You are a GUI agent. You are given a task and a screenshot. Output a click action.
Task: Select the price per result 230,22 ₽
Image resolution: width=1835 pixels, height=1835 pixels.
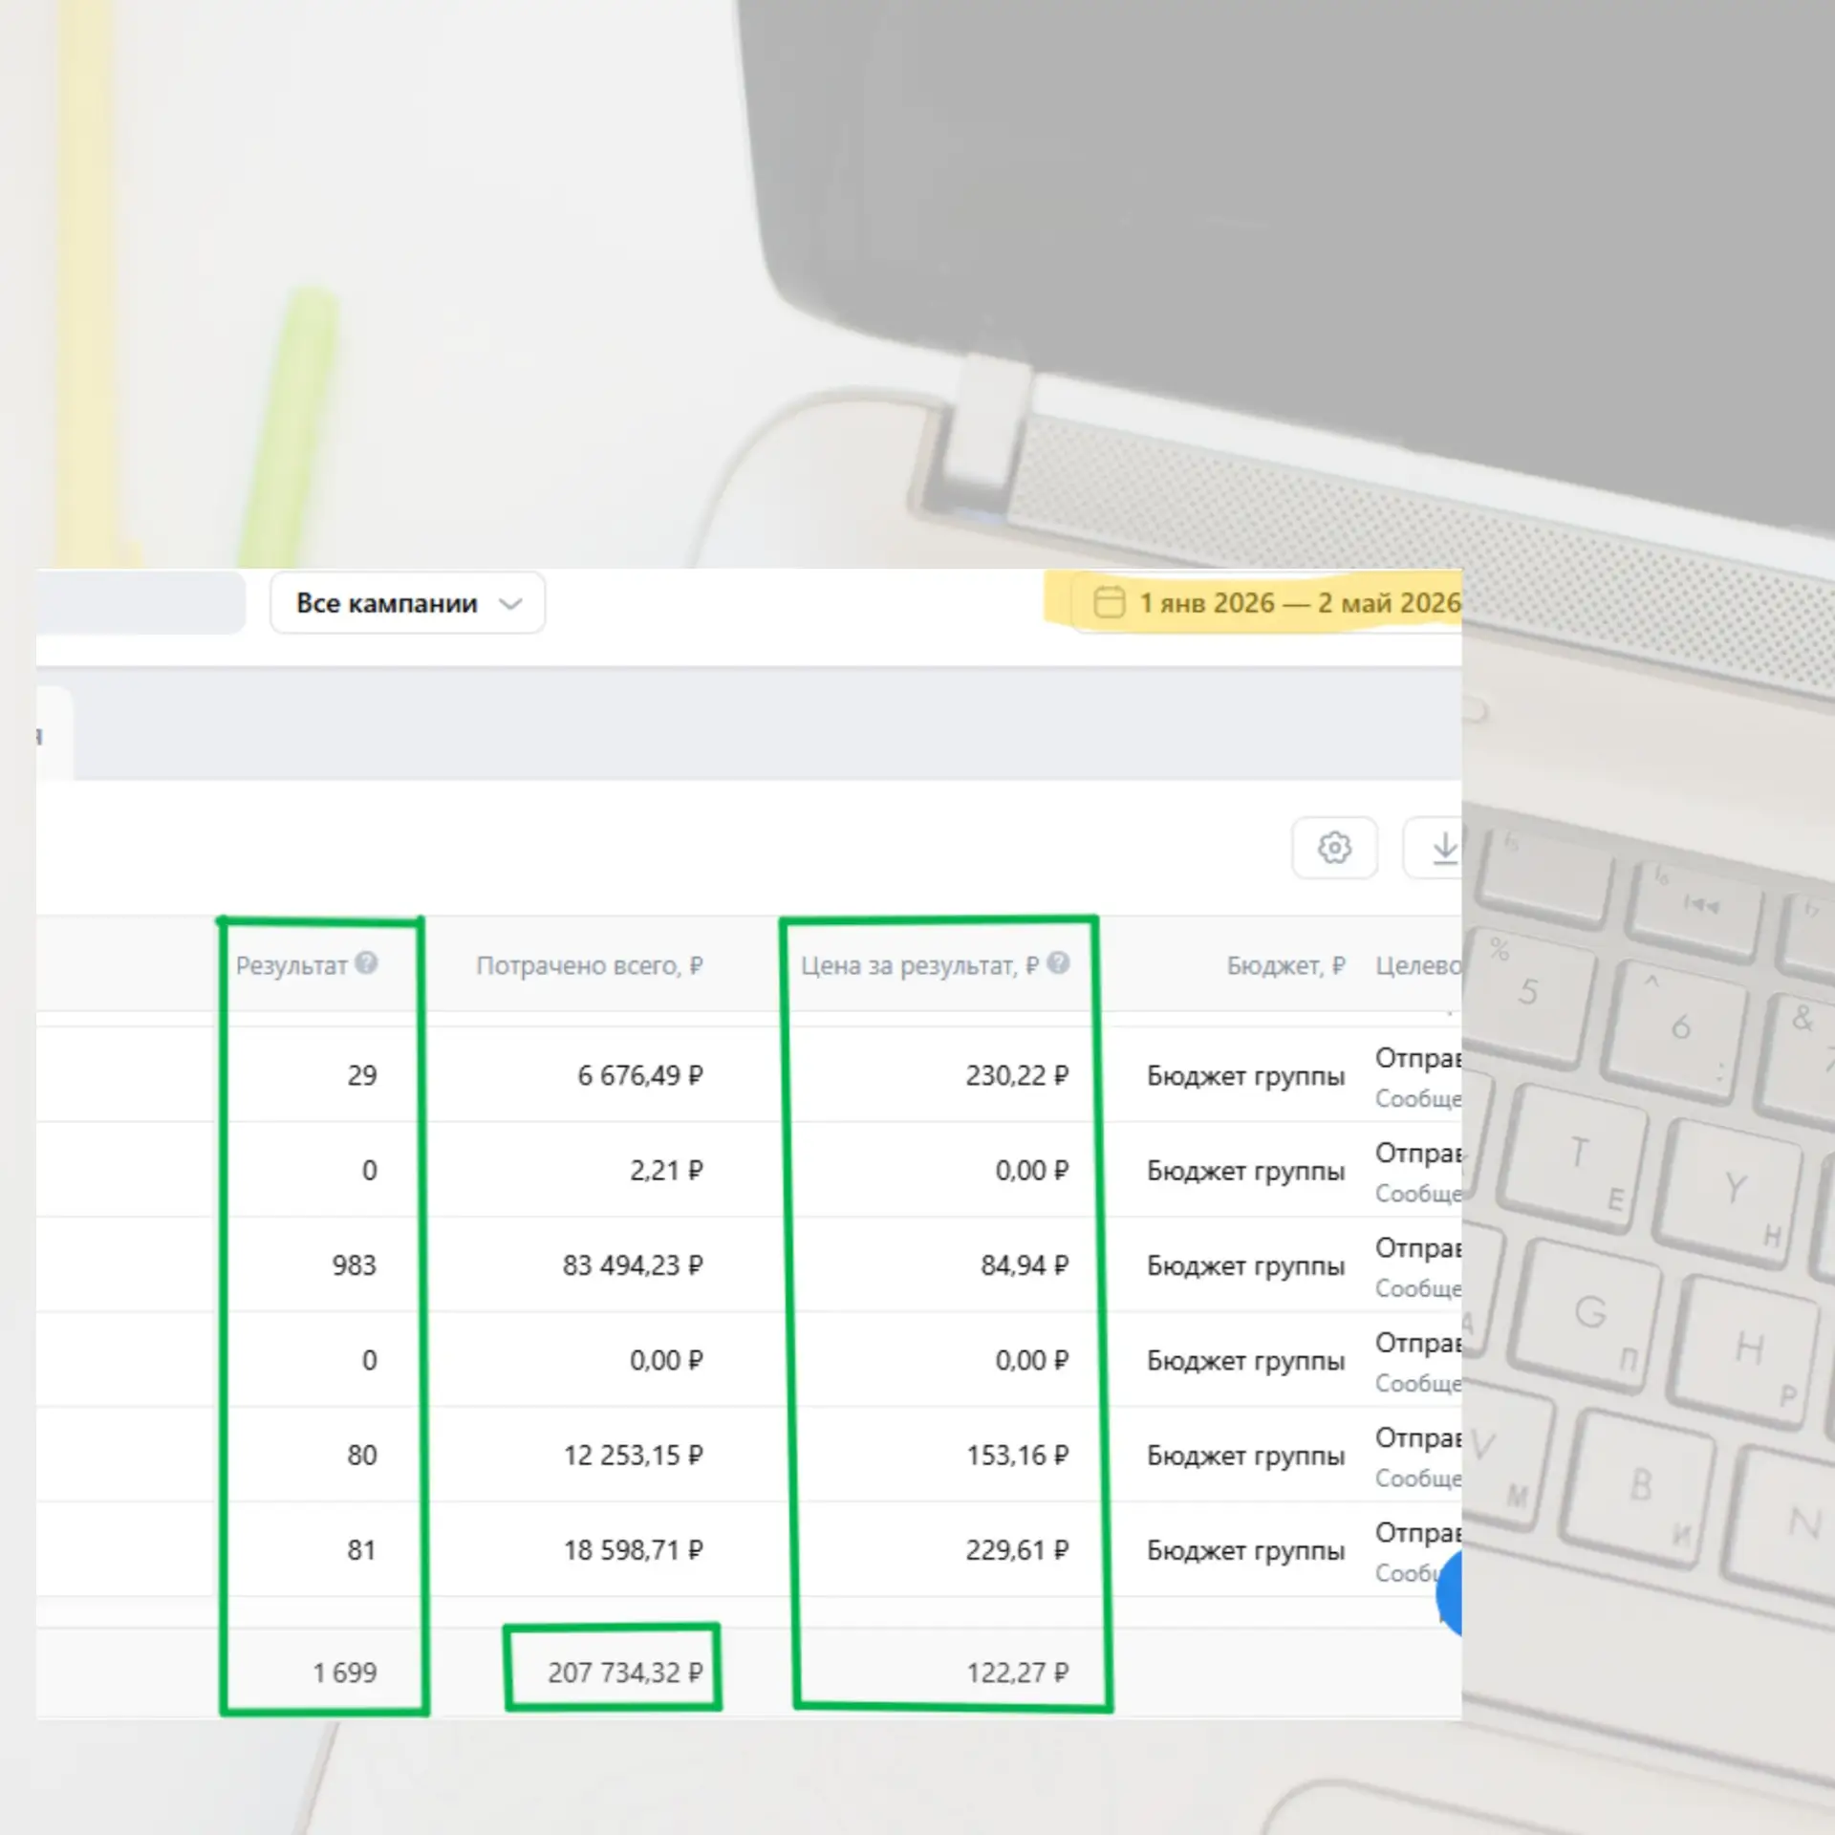[x=1017, y=1075]
